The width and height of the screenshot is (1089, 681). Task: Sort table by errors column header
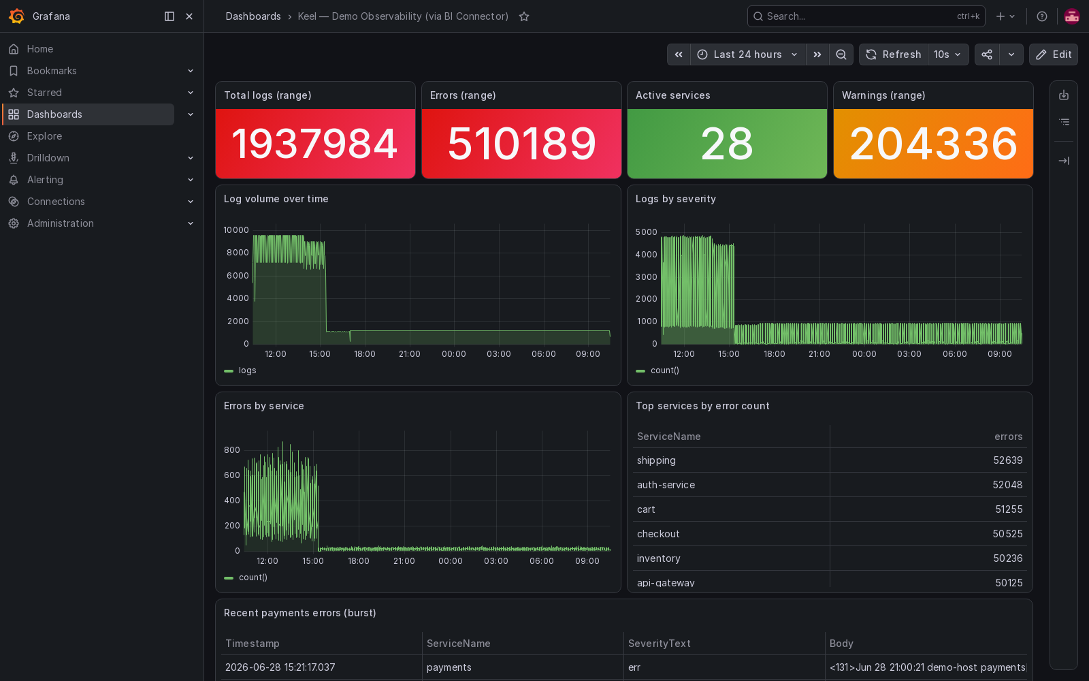(1008, 437)
